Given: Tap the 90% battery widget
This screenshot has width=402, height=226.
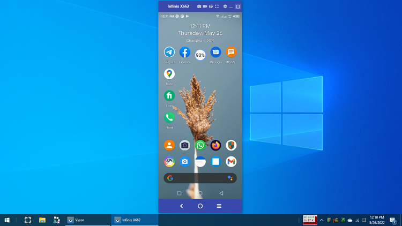Looking at the screenshot, I should [x=200, y=55].
